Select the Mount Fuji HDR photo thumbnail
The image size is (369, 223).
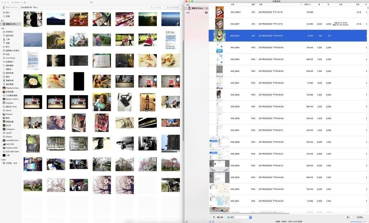[x=56, y=19]
